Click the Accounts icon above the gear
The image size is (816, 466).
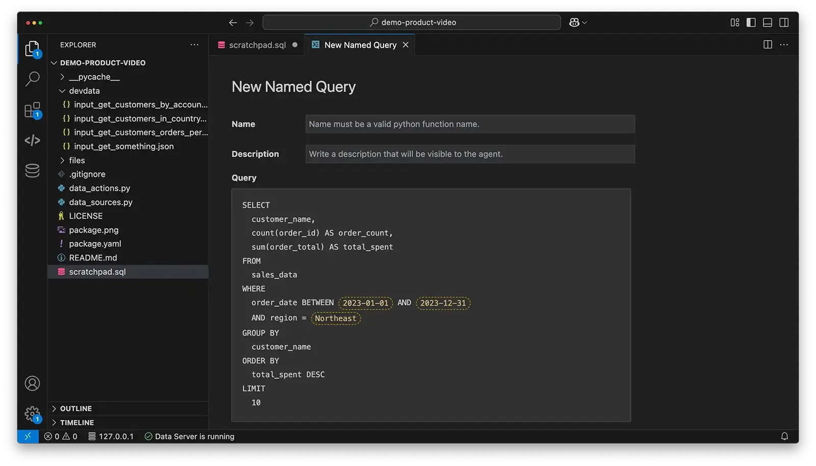[32, 383]
